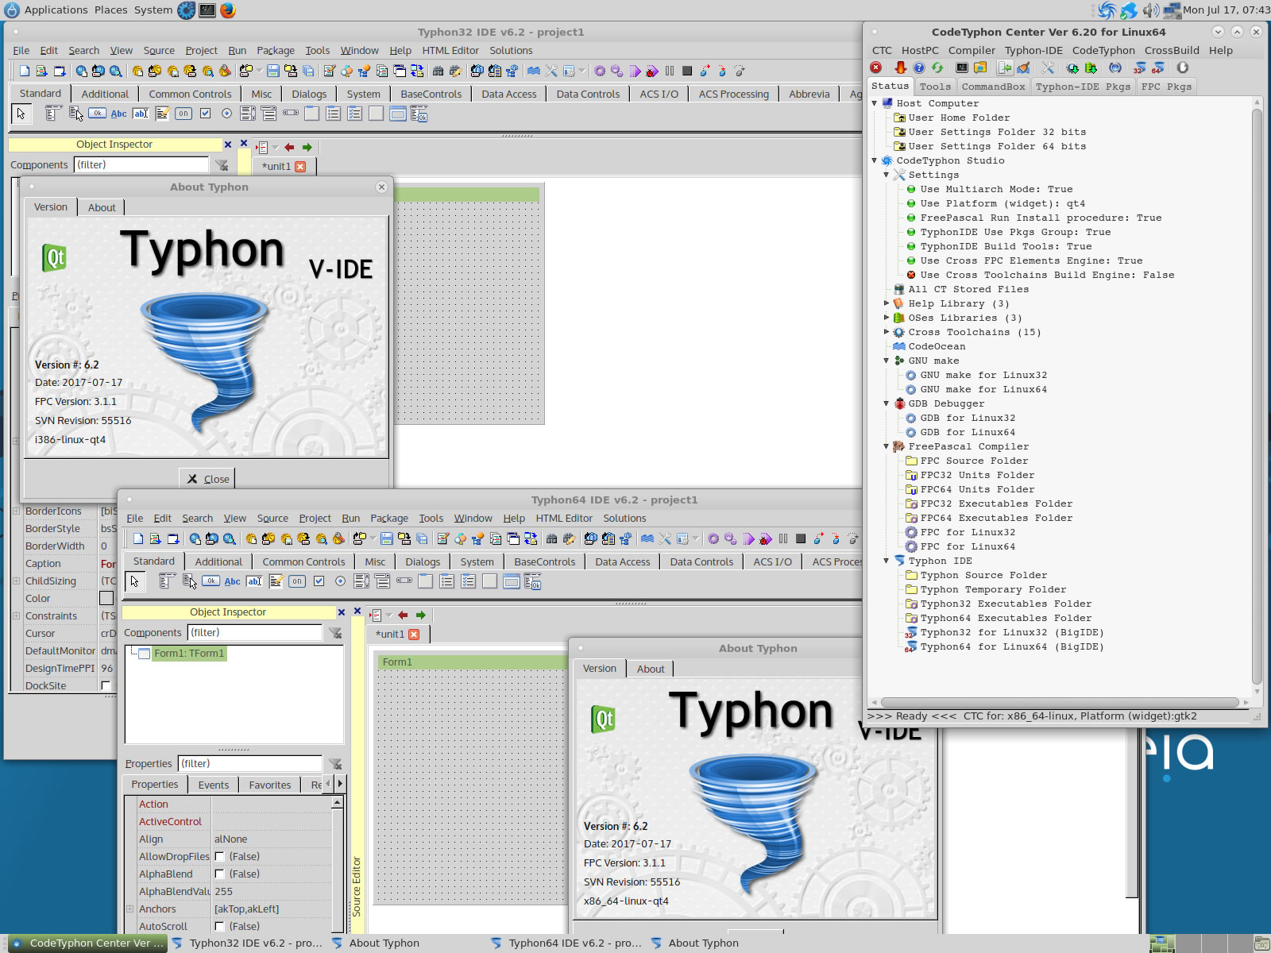The image size is (1271, 953).
Task: Switch to the Tools tab in CodeTyphon Center
Action: tap(935, 87)
